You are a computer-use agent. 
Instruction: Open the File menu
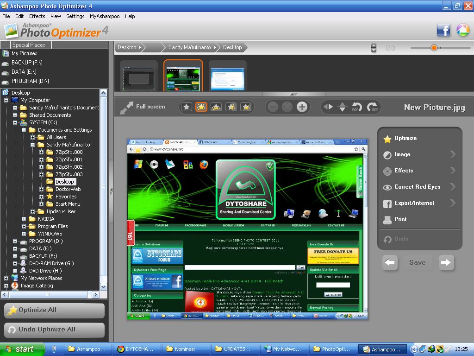pyautogui.click(x=6, y=16)
